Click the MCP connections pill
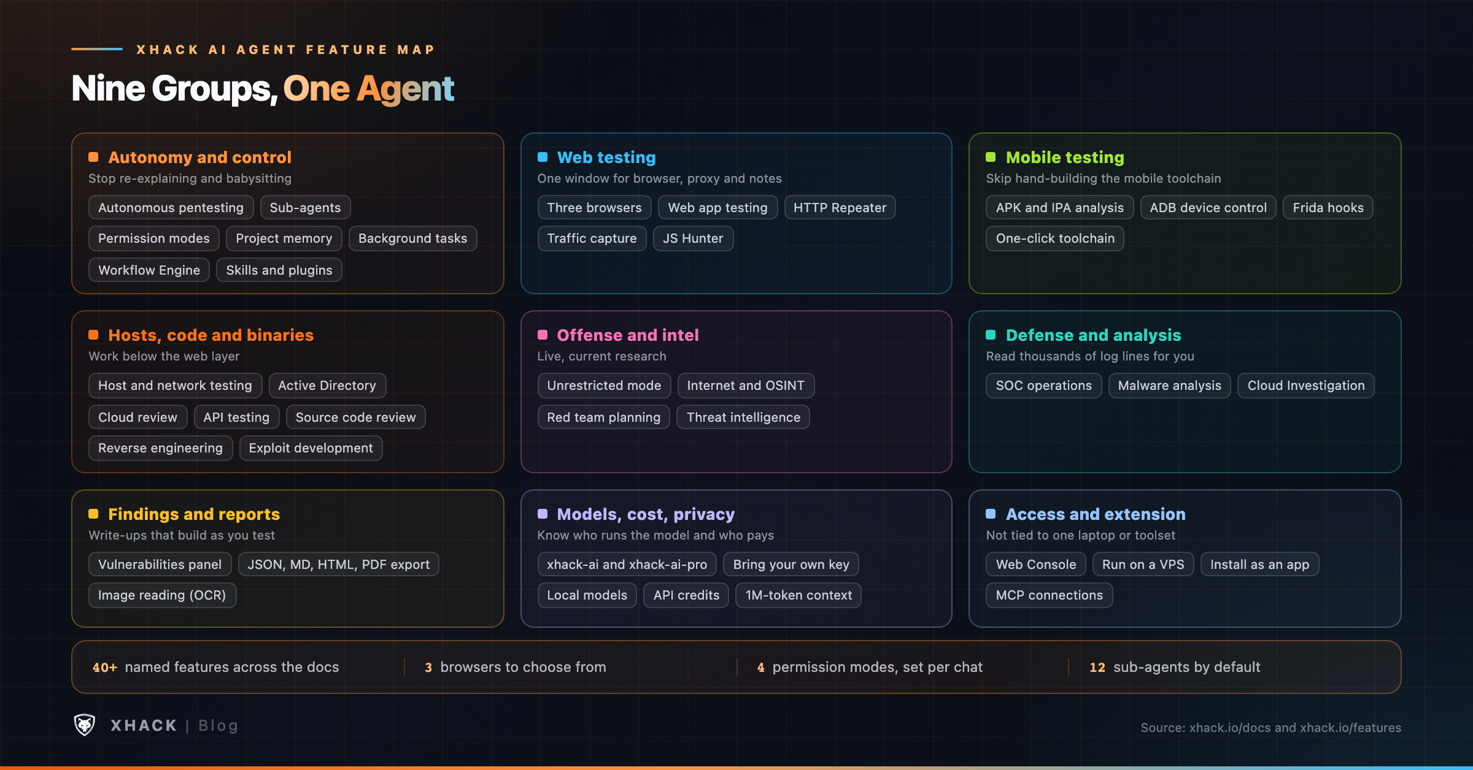 click(x=1049, y=595)
